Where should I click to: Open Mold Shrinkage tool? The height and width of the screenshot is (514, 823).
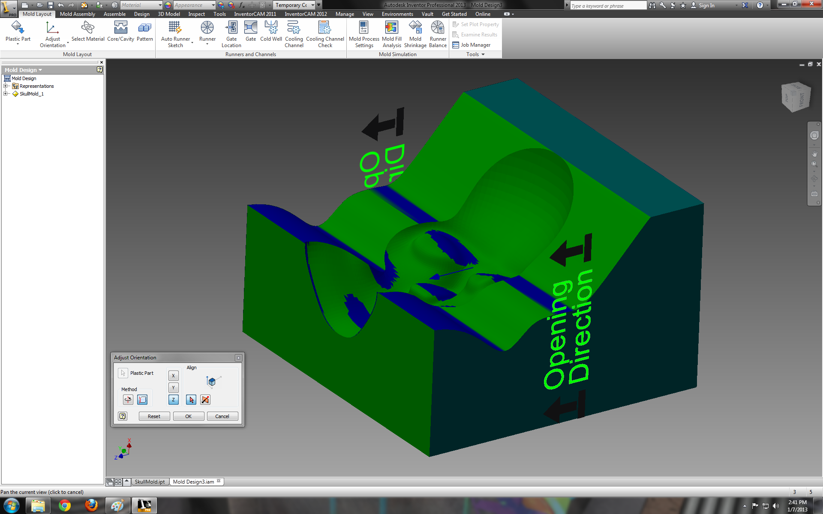415,34
